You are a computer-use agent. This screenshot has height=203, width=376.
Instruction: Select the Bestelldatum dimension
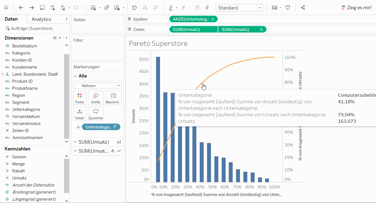pyautogui.click(x=25, y=46)
